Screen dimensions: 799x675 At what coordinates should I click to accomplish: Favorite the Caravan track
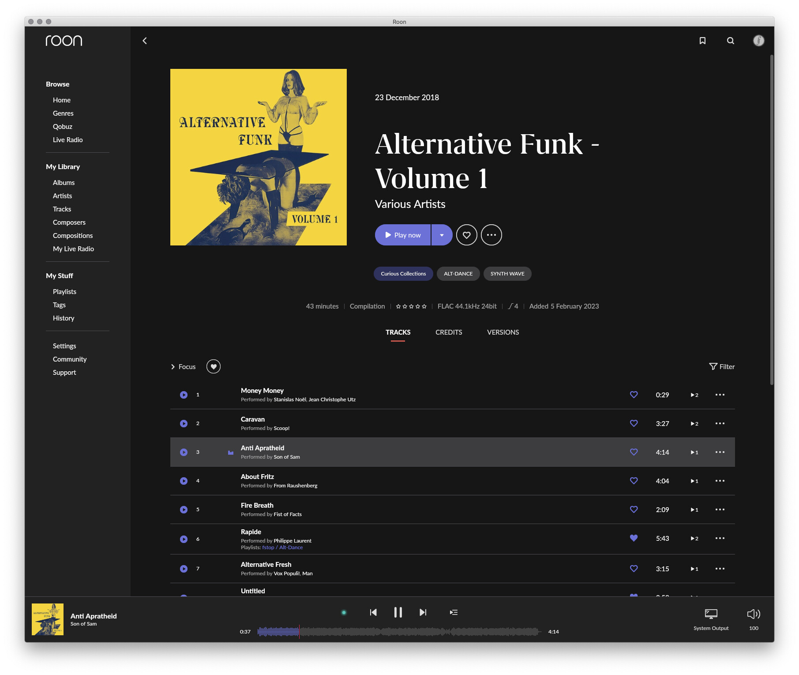634,423
